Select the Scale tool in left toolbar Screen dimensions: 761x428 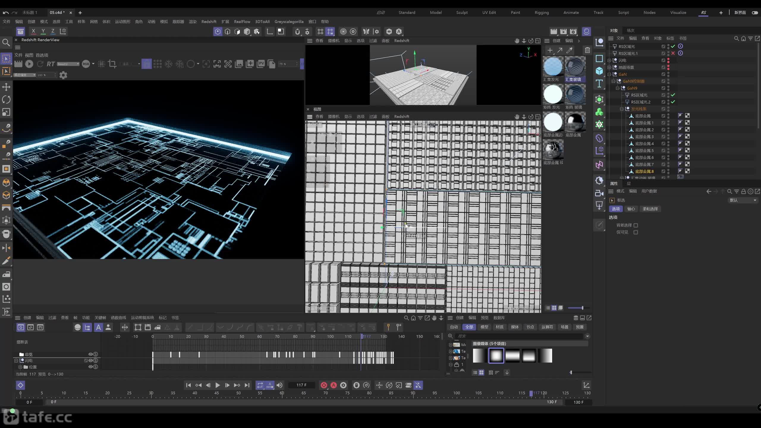coord(6,112)
